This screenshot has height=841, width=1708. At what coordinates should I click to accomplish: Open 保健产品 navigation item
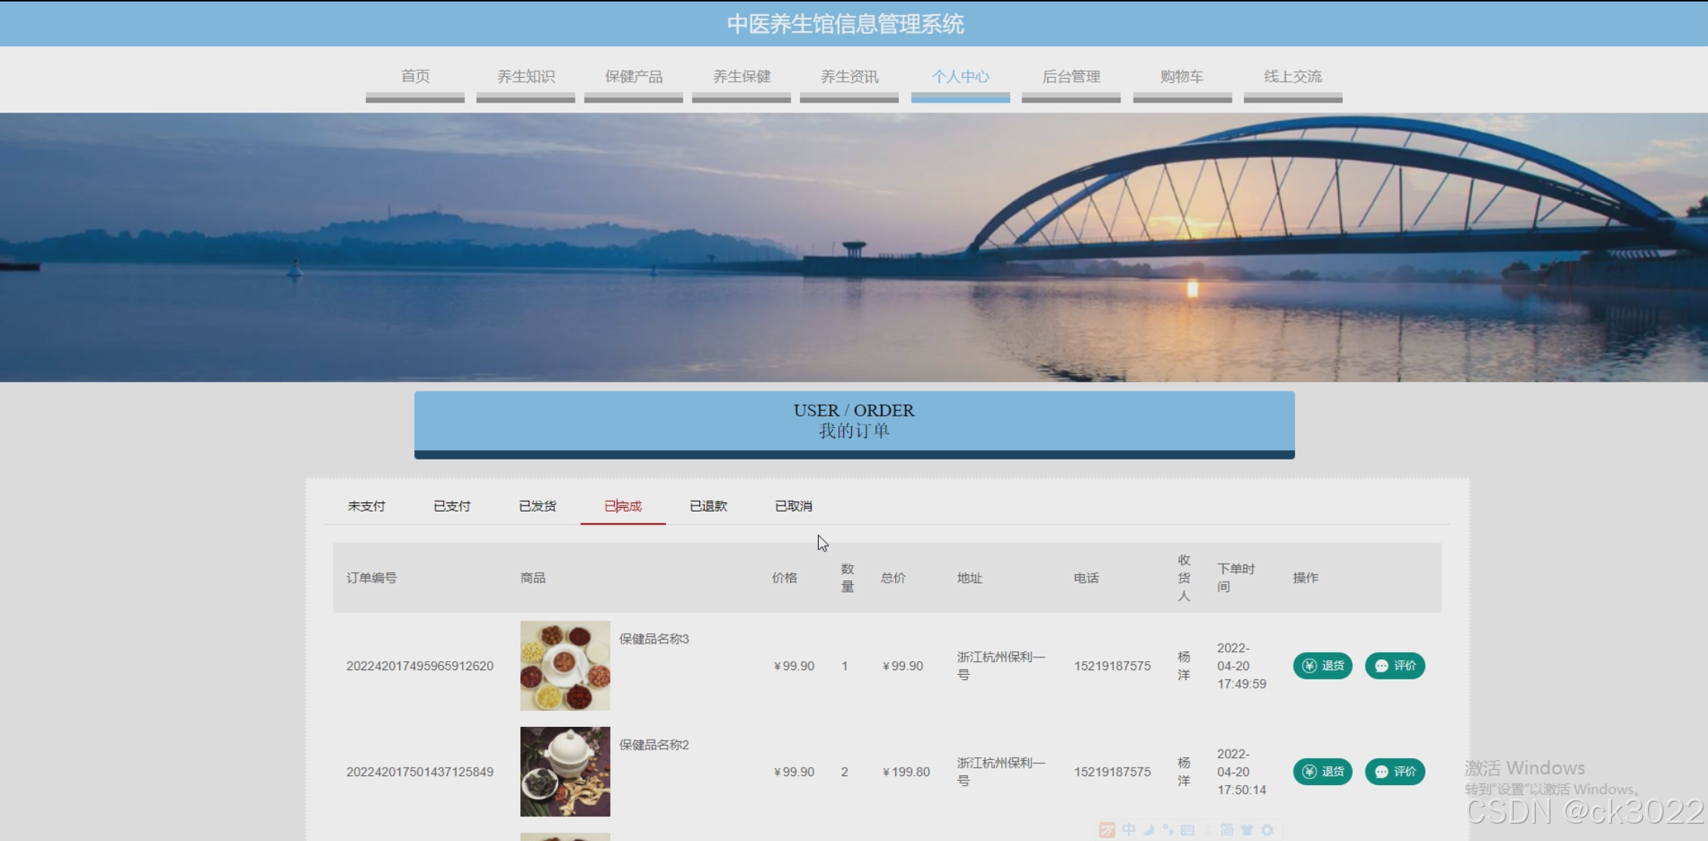(634, 77)
